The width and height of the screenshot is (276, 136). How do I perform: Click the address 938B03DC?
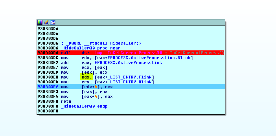tap(48, 58)
